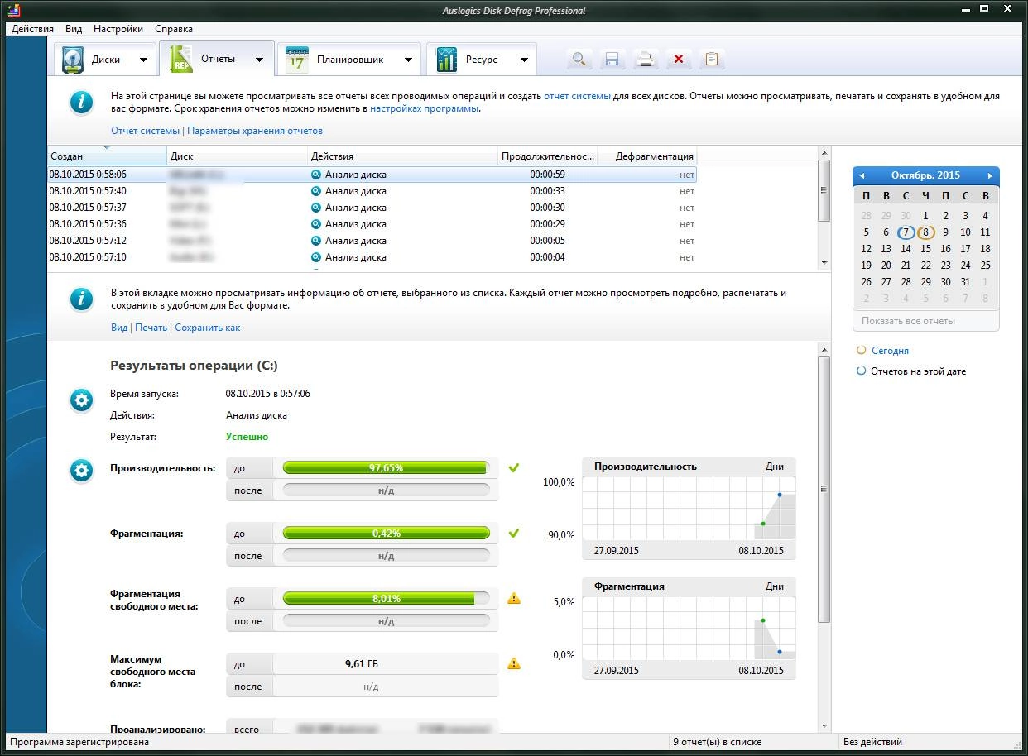
Task: Click the Ресурс bar chart icon
Action: 447,60
